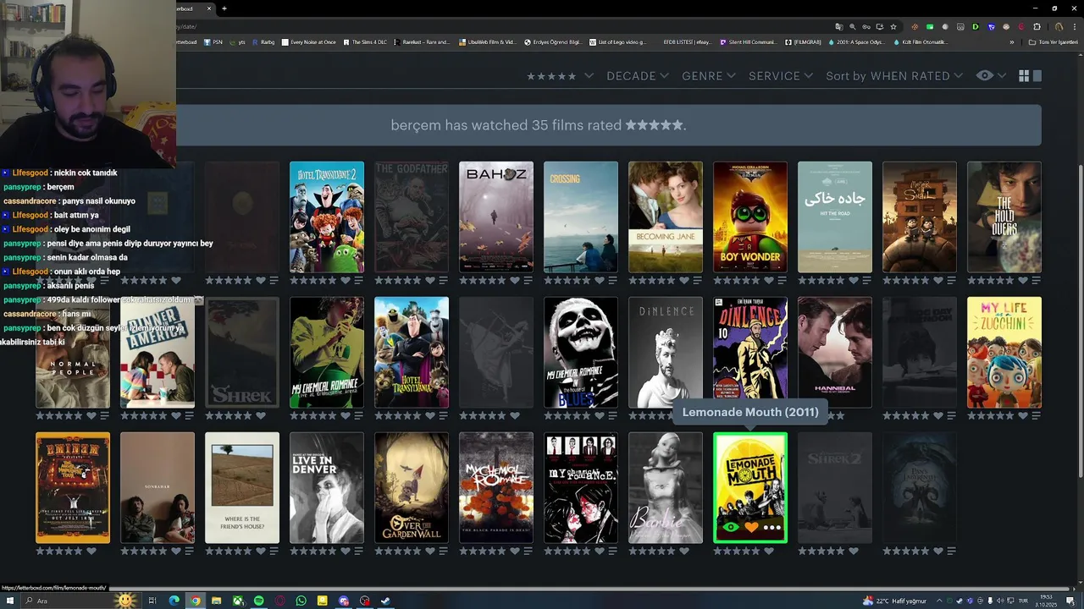Open Kült Film Otomatik bookmark
1084x609 pixels.
pyautogui.click(x=920, y=42)
